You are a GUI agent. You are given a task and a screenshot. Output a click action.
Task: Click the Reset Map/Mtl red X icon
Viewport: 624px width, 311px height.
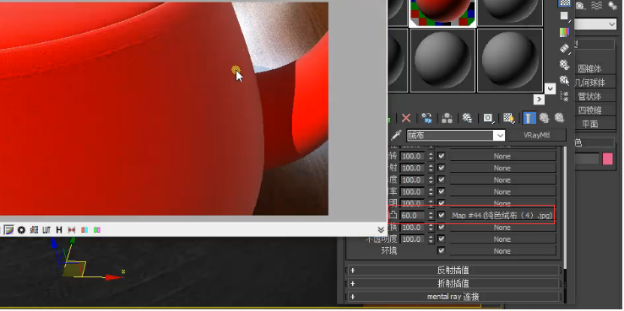(406, 118)
